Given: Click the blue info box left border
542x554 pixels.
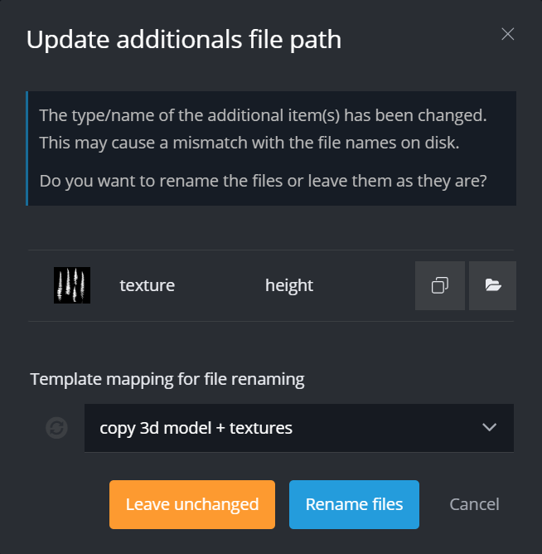Looking at the screenshot, I should click(x=27, y=148).
